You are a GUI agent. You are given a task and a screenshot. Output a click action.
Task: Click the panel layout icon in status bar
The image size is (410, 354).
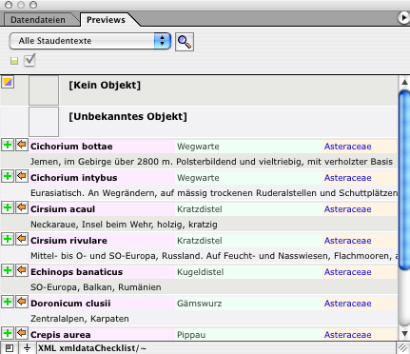coord(10,348)
